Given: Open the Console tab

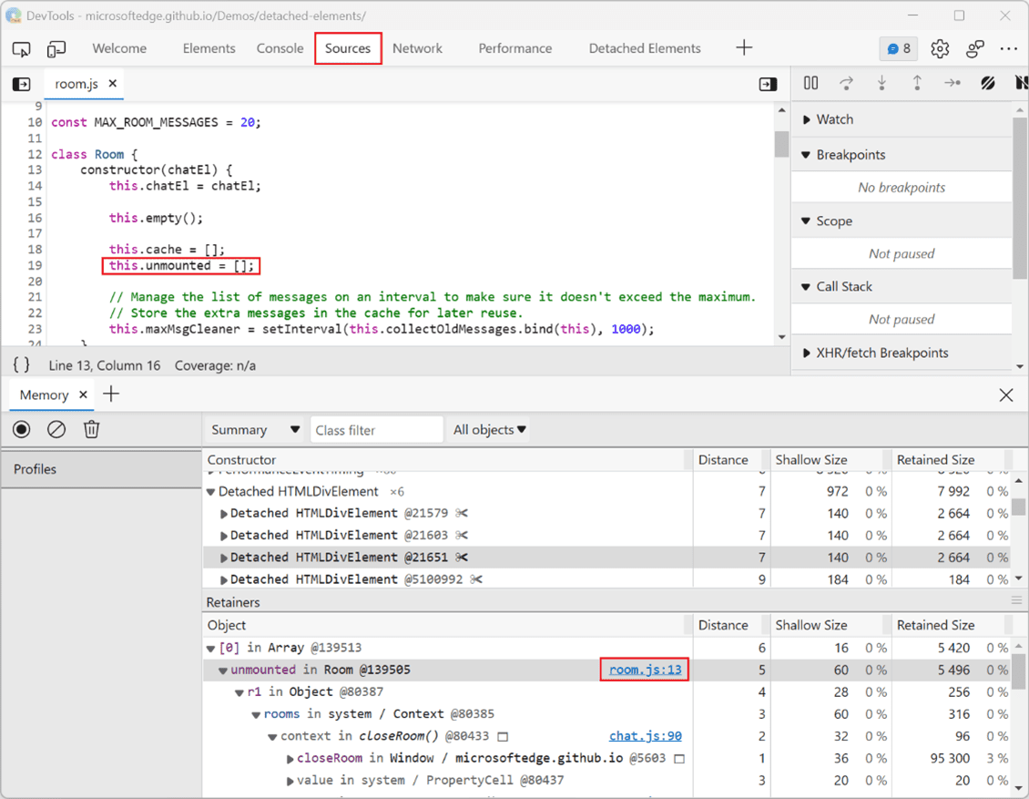Looking at the screenshot, I should click(280, 48).
